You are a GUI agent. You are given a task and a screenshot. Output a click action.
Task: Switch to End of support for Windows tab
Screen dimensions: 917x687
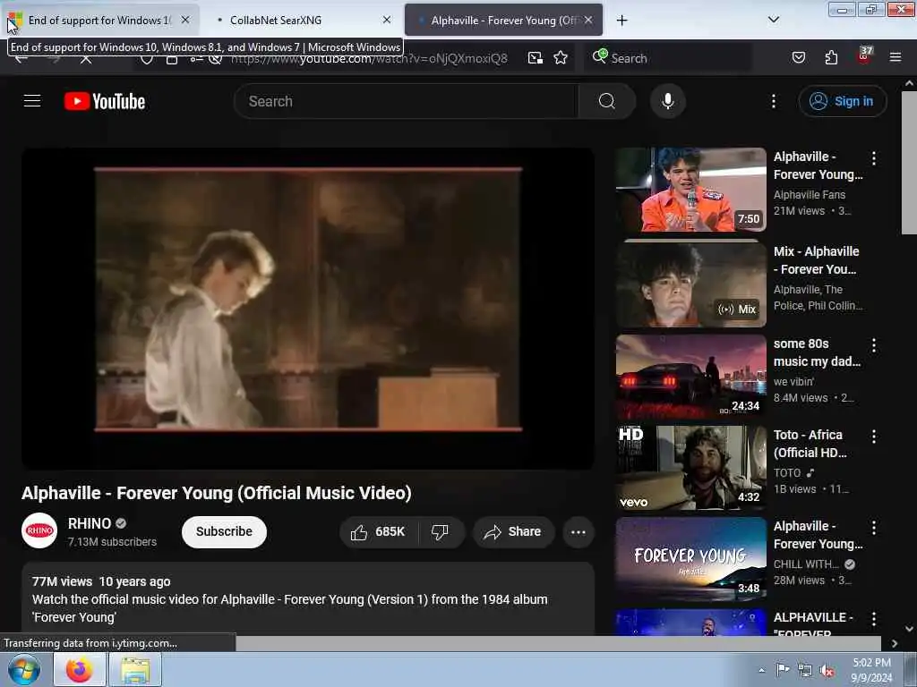99,20
